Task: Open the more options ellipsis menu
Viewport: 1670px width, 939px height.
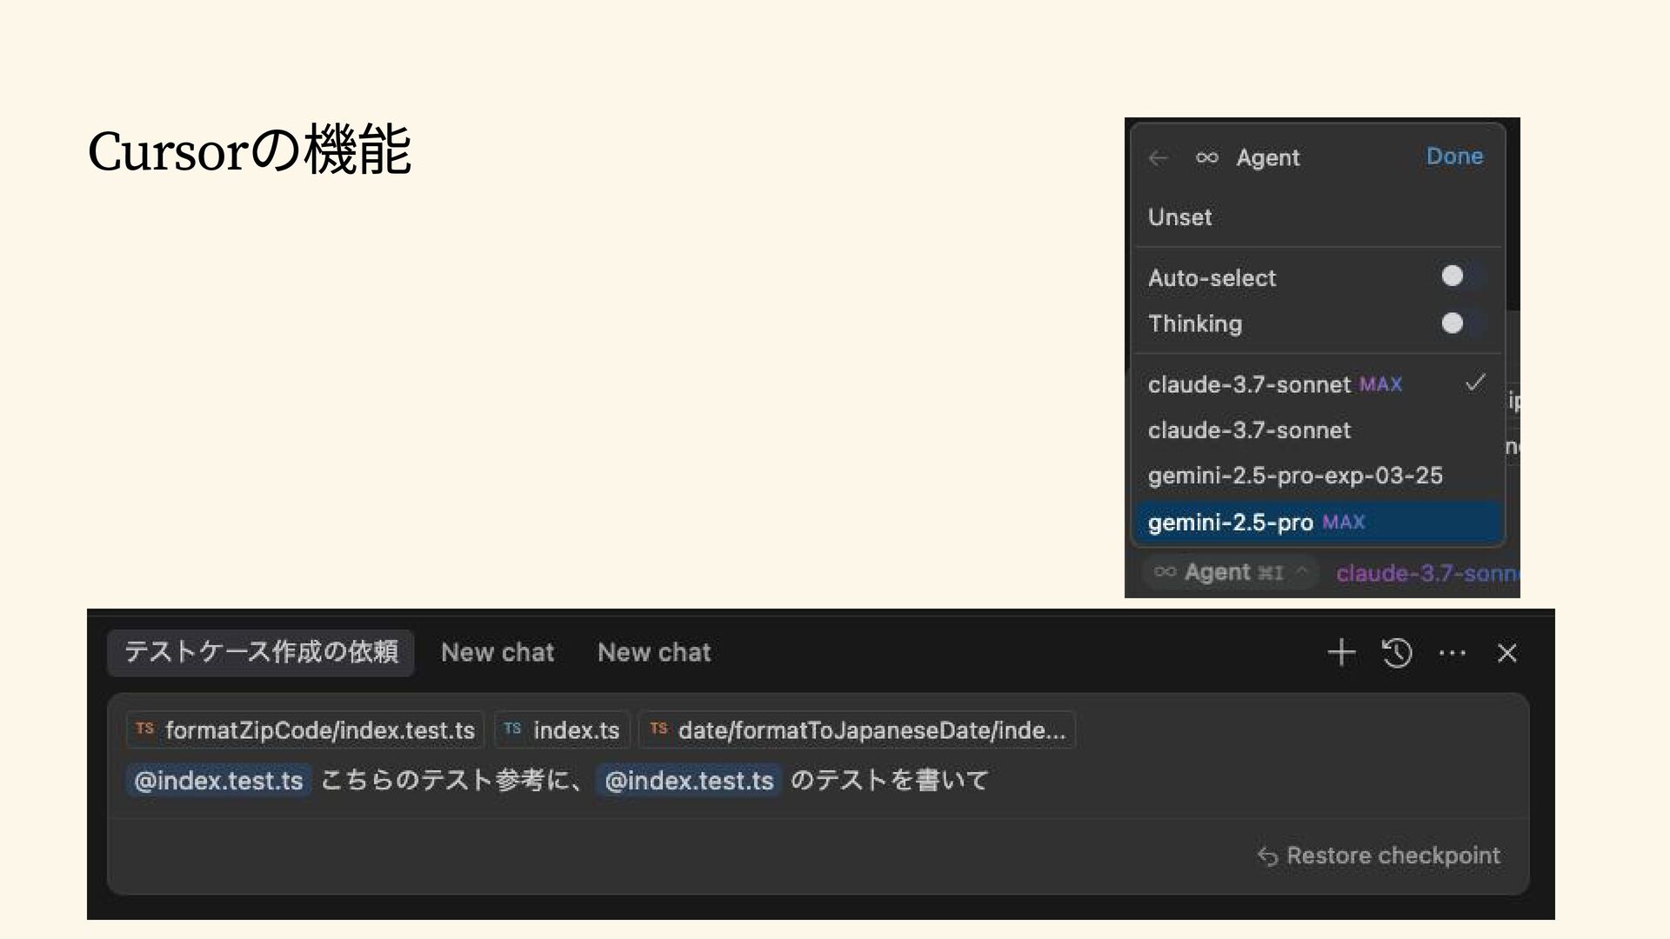Action: tap(1452, 653)
